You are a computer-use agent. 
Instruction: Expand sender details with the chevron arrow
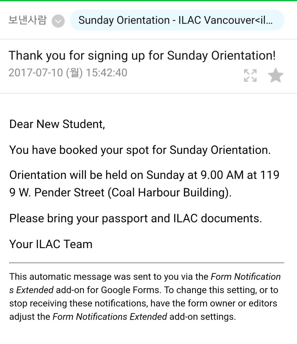pyautogui.click(x=58, y=21)
